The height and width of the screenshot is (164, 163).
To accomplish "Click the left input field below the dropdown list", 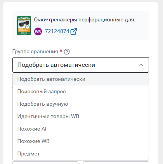I will point(45,163).
